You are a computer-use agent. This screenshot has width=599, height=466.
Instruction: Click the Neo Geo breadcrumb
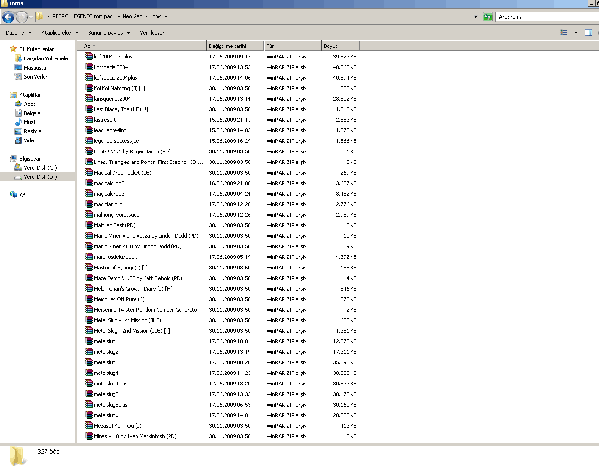tap(132, 16)
